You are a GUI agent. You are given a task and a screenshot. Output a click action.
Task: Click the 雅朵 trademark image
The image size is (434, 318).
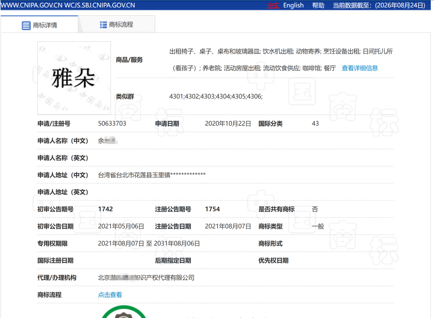[x=74, y=78]
